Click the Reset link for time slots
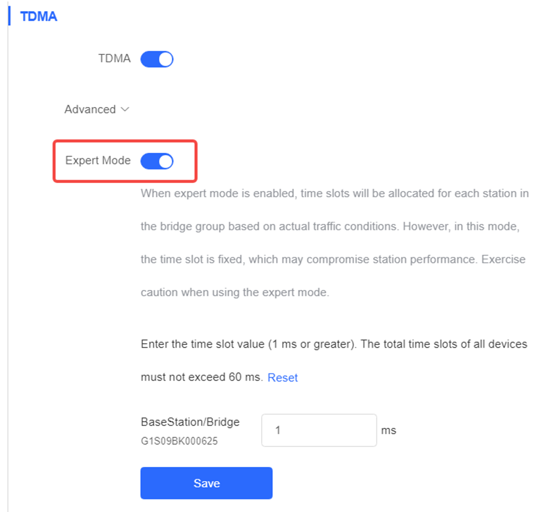The width and height of the screenshot is (534, 512). pyautogui.click(x=282, y=378)
